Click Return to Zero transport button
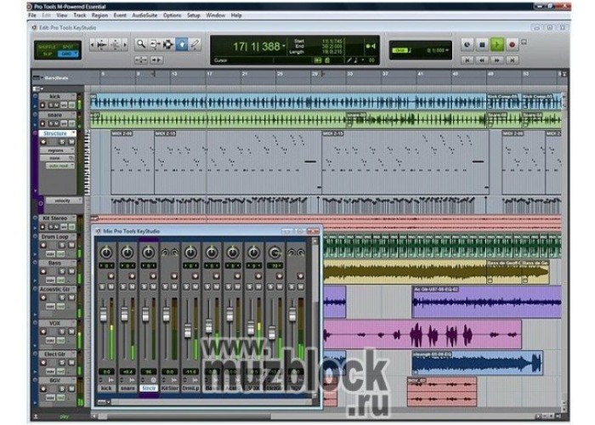Image resolution: width=595 pixels, height=425 pixels. click(467, 60)
